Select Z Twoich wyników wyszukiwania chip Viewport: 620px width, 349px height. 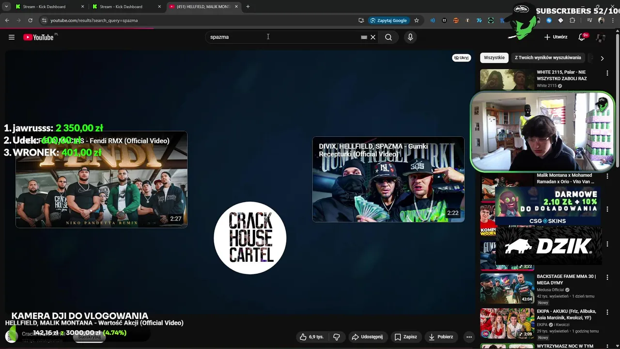tap(548, 58)
